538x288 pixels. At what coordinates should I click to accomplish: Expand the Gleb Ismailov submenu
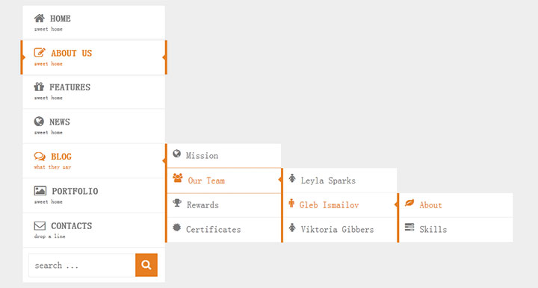click(x=340, y=204)
